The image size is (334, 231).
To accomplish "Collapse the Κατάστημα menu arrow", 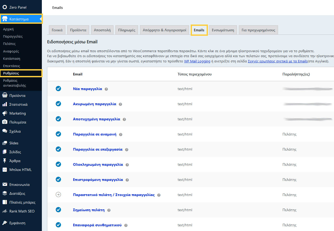I will (41, 19).
